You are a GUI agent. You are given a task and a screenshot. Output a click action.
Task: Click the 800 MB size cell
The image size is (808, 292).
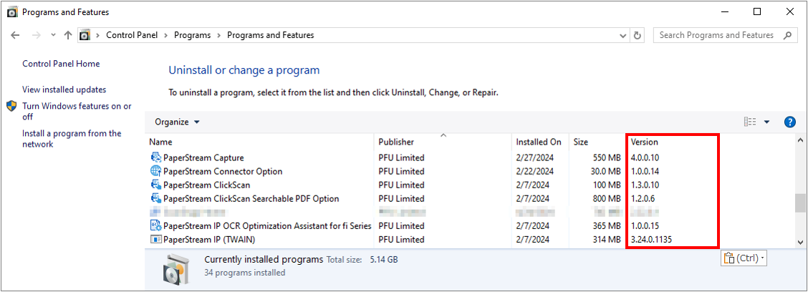point(607,198)
